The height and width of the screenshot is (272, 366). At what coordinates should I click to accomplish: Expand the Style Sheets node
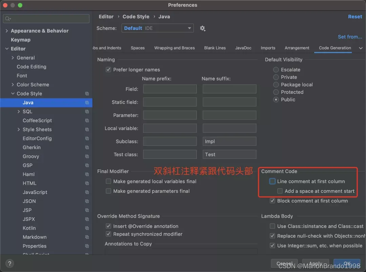(19, 129)
